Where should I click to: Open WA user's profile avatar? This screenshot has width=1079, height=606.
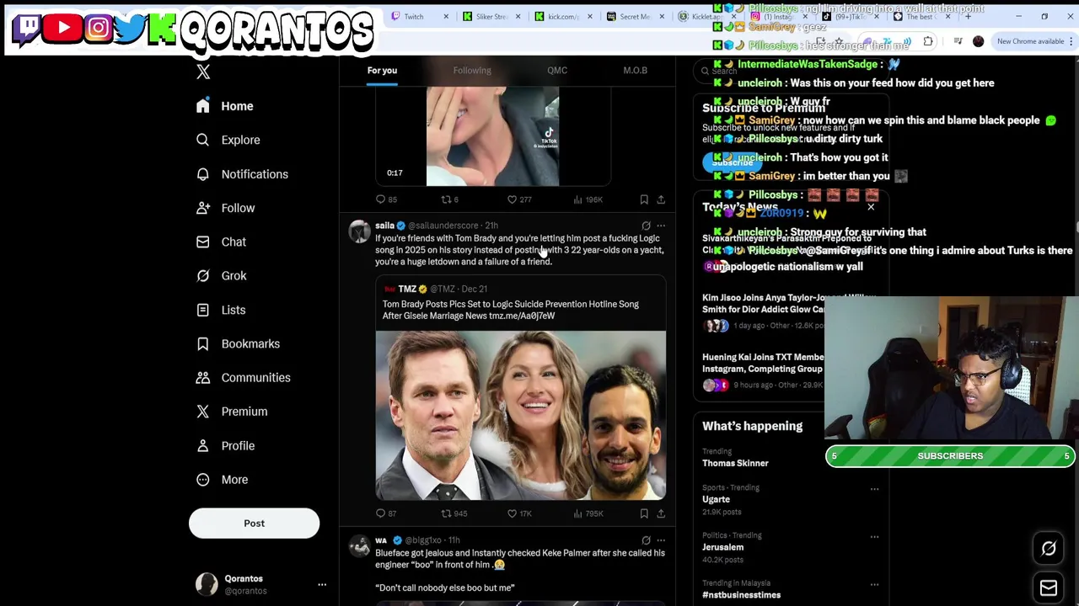(x=360, y=546)
